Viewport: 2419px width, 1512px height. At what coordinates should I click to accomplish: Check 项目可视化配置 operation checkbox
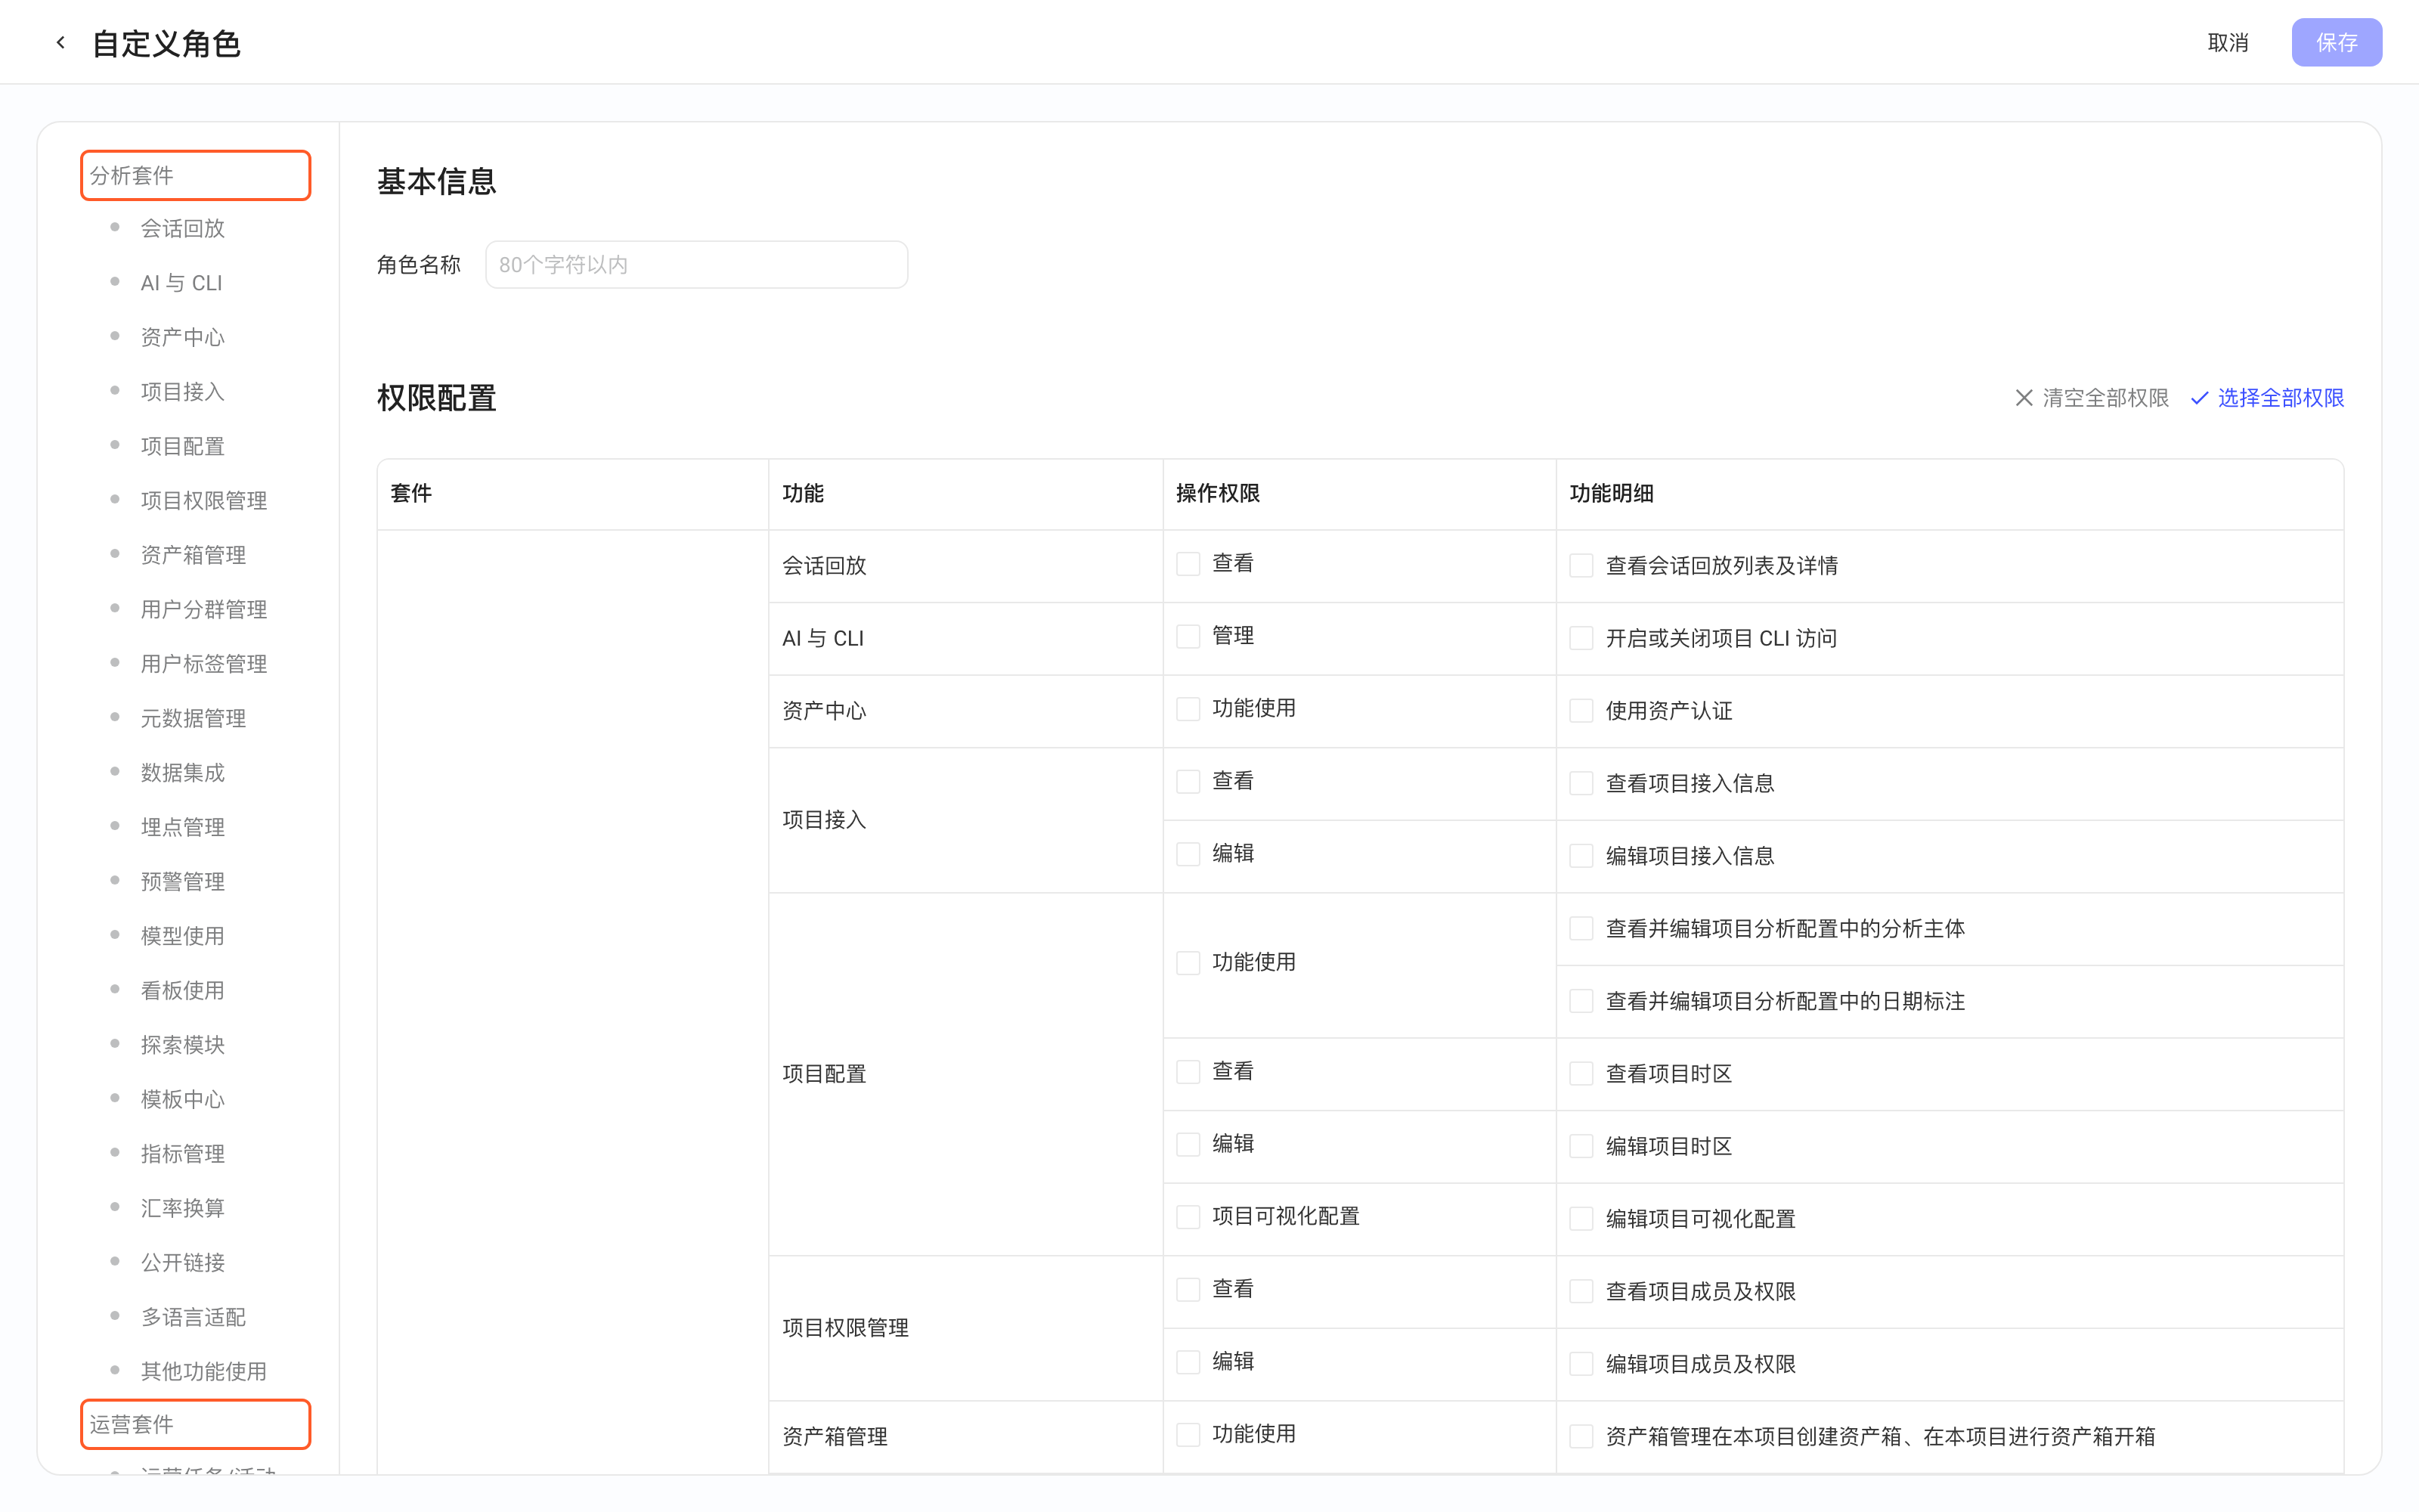[1188, 1217]
